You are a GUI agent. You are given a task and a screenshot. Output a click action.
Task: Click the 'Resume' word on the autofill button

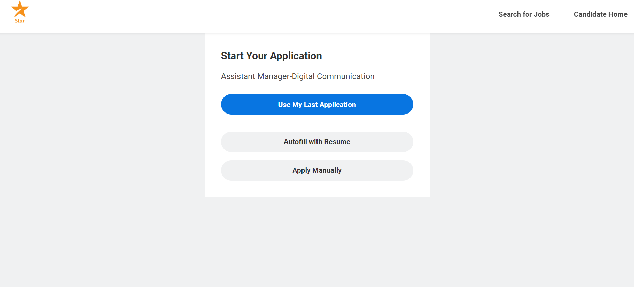[x=337, y=142]
